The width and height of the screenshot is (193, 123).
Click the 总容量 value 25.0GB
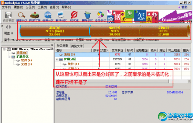[113, 92]
